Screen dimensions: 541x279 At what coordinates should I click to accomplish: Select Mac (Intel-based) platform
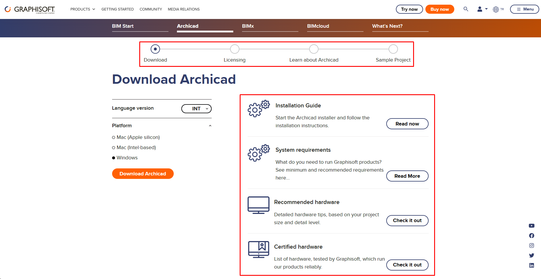point(134,147)
